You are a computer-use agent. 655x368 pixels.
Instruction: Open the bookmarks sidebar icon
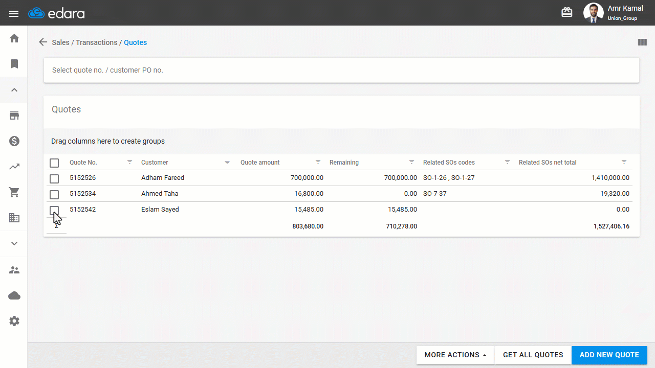click(14, 64)
